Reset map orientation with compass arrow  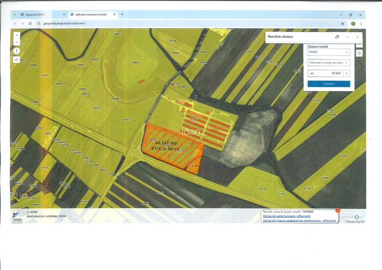[x=17, y=51]
